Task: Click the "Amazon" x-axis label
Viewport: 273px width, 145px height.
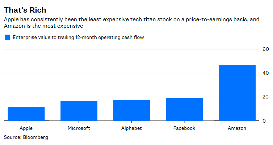Action: point(237,128)
